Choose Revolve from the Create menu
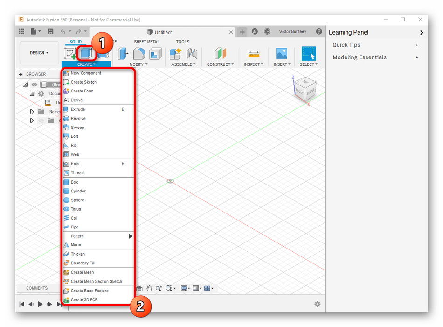 point(78,119)
